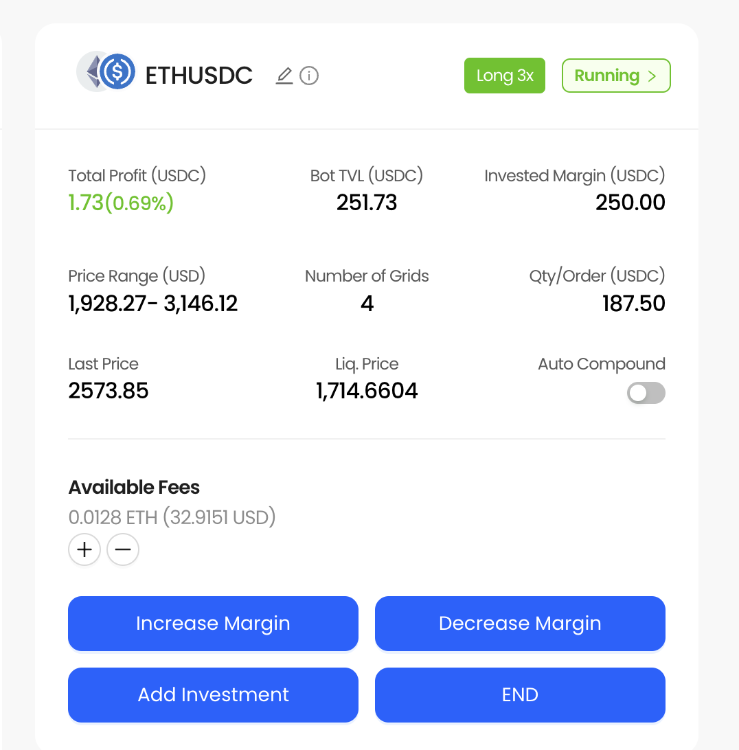Click the Auto Compound slider control
Image resolution: width=739 pixels, height=750 pixels.
[646, 393]
